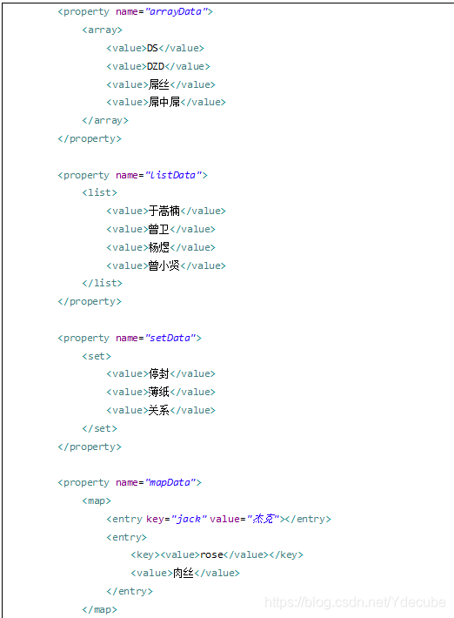Click the <array> opening tag

[102, 30]
